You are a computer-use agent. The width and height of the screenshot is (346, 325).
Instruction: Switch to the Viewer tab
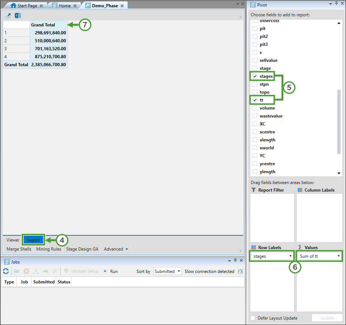pos(13,240)
